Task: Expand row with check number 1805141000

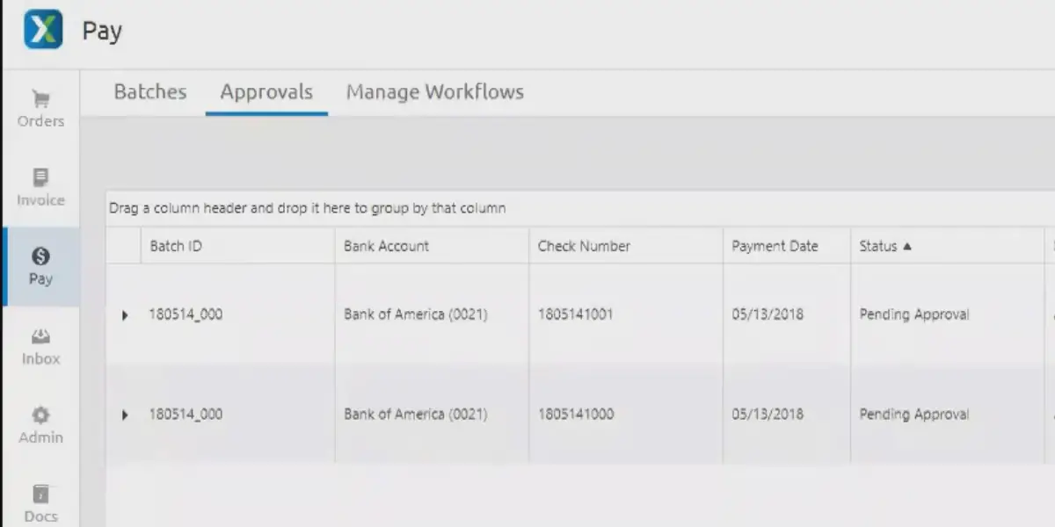Action: coord(124,415)
